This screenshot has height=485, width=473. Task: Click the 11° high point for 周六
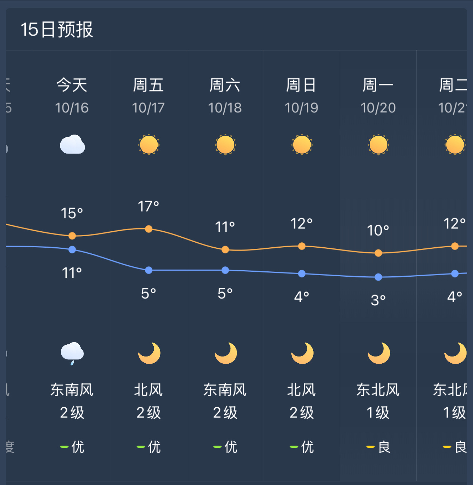tap(225, 249)
